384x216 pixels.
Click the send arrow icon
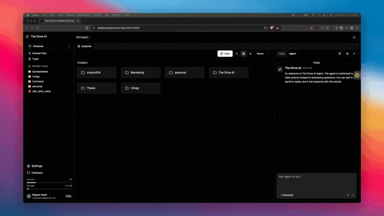pos(353,195)
